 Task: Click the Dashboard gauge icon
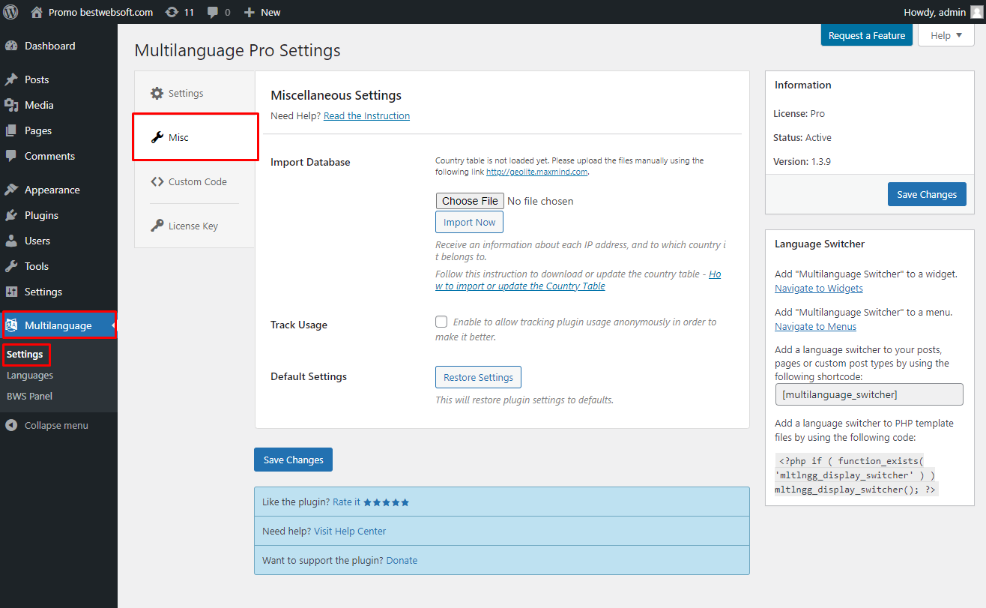point(11,46)
